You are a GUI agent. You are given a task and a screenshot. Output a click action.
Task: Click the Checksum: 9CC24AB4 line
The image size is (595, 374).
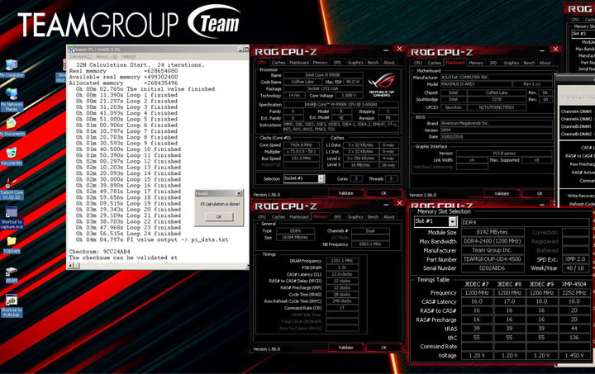point(99,252)
